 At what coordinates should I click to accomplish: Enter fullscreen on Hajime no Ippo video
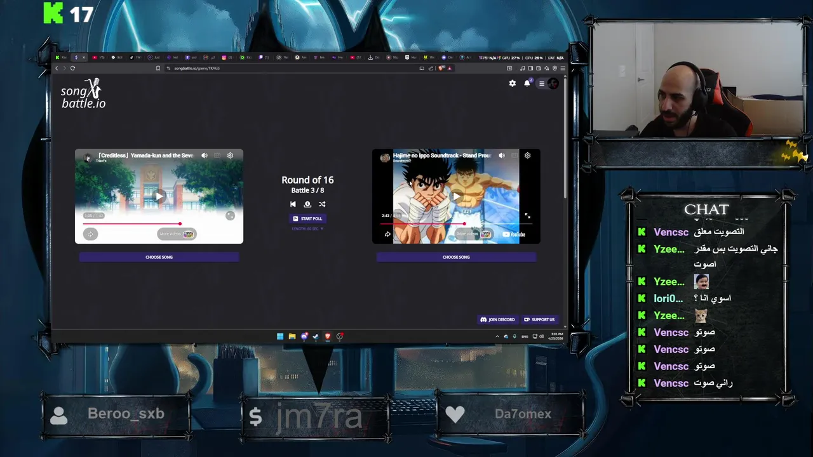point(527,216)
